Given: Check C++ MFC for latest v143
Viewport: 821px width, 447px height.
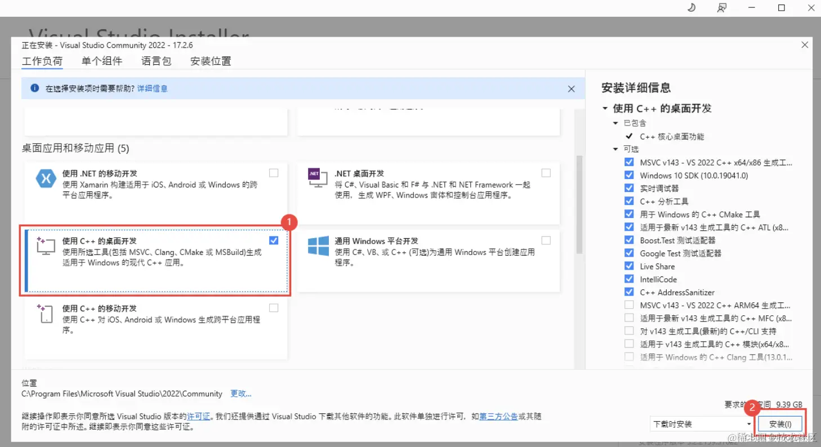Looking at the screenshot, I should [x=629, y=318].
